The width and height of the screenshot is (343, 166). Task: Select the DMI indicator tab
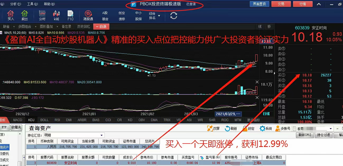69,120
